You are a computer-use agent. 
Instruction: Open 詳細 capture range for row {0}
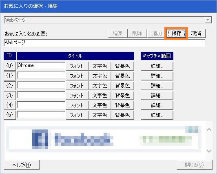(x=157, y=66)
